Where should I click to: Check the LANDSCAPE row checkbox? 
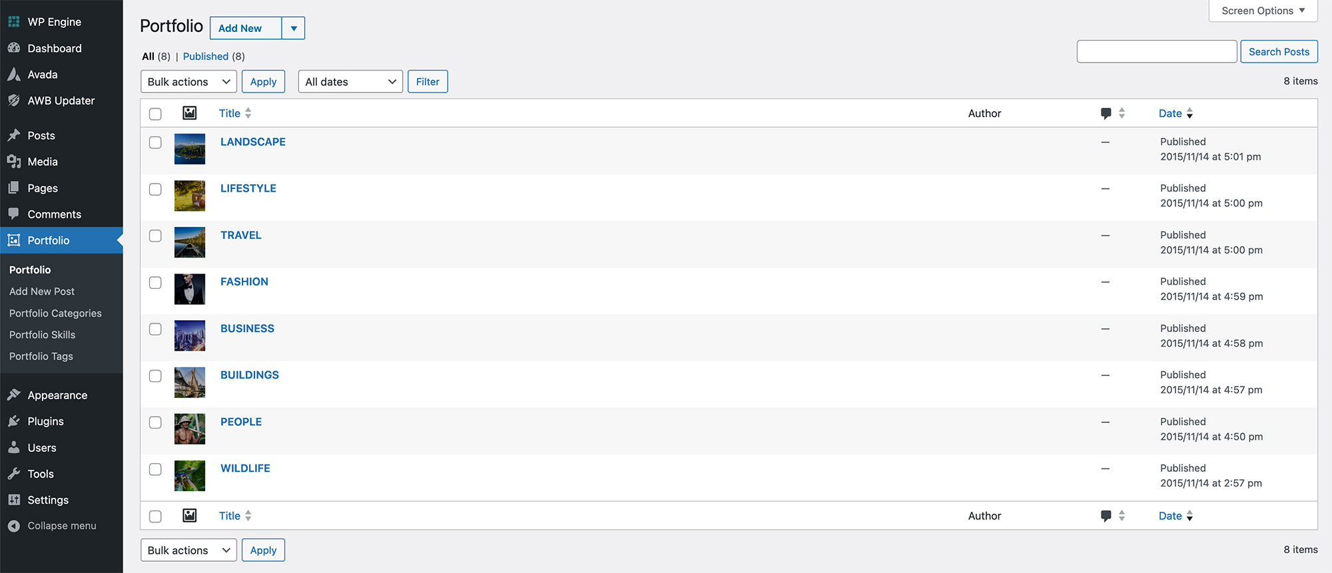click(155, 142)
